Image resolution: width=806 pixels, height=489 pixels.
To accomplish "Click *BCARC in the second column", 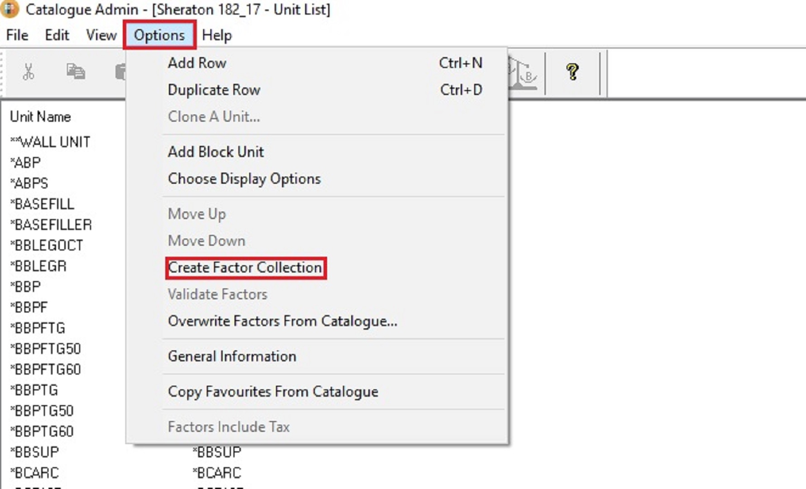I will point(217,473).
